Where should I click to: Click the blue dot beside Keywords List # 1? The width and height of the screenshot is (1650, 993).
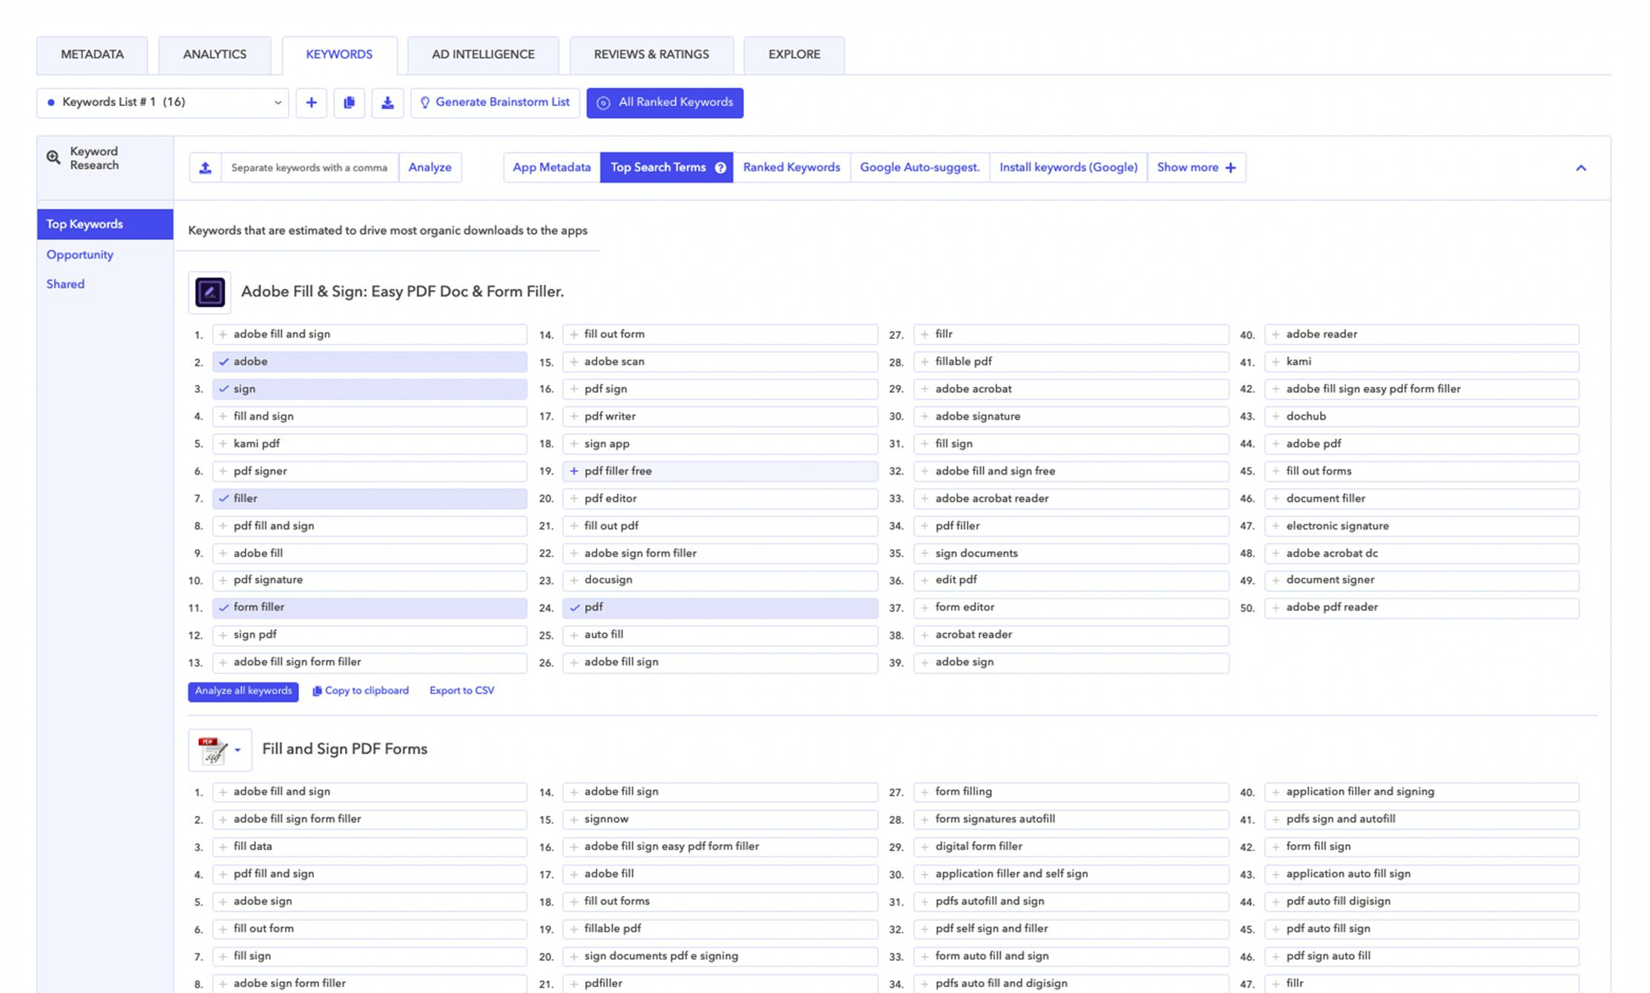[x=50, y=102]
